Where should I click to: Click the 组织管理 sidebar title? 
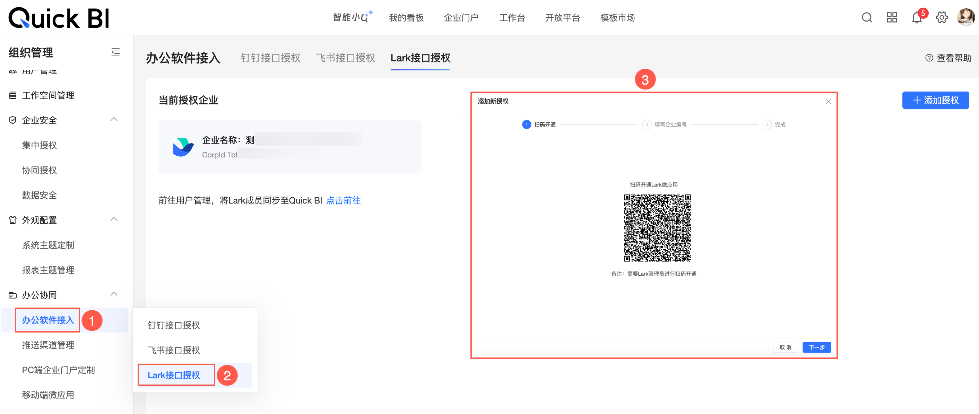tap(31, 52)
